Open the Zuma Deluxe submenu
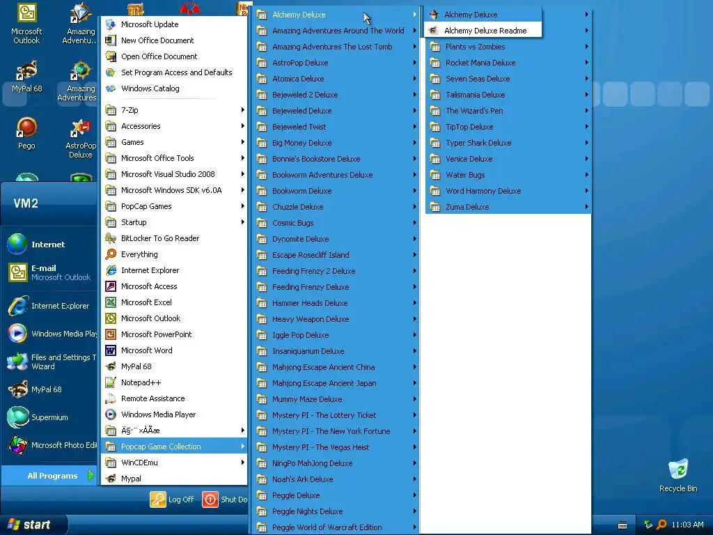The width and height of the screenshot is (713, 535). tap(508, 206)
